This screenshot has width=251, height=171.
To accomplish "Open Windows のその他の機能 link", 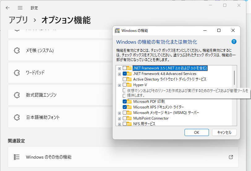I will [123, 157].
